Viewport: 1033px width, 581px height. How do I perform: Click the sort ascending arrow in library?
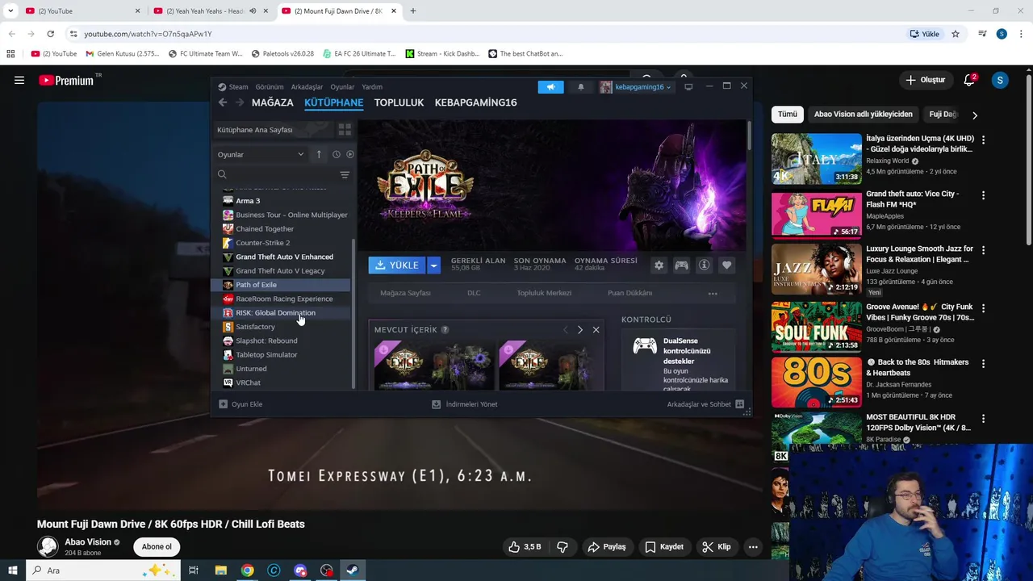[x=319, y=154]
